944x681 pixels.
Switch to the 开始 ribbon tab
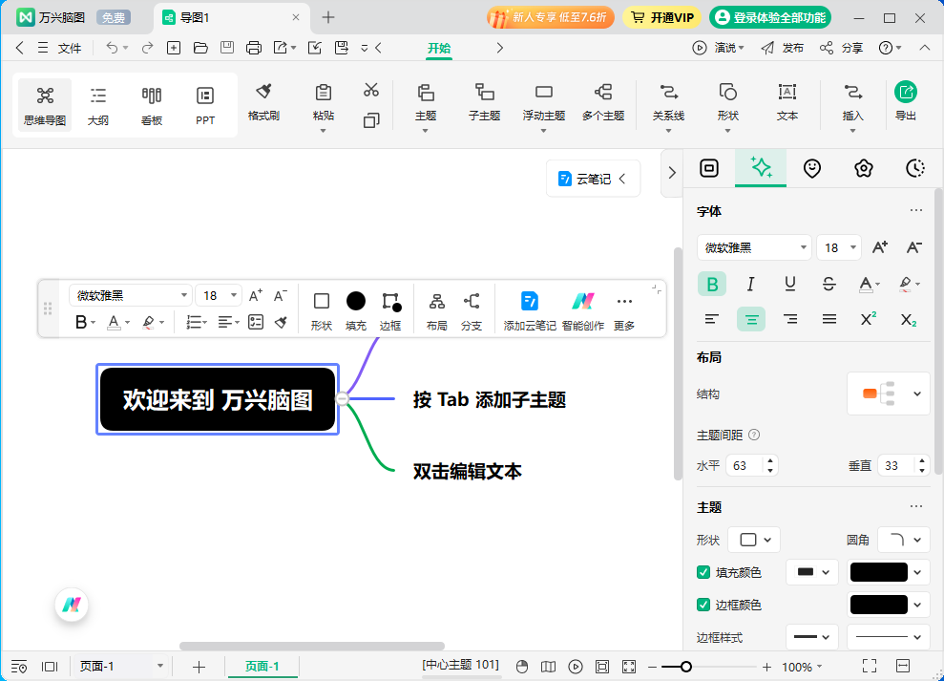[x=438, y=48]
